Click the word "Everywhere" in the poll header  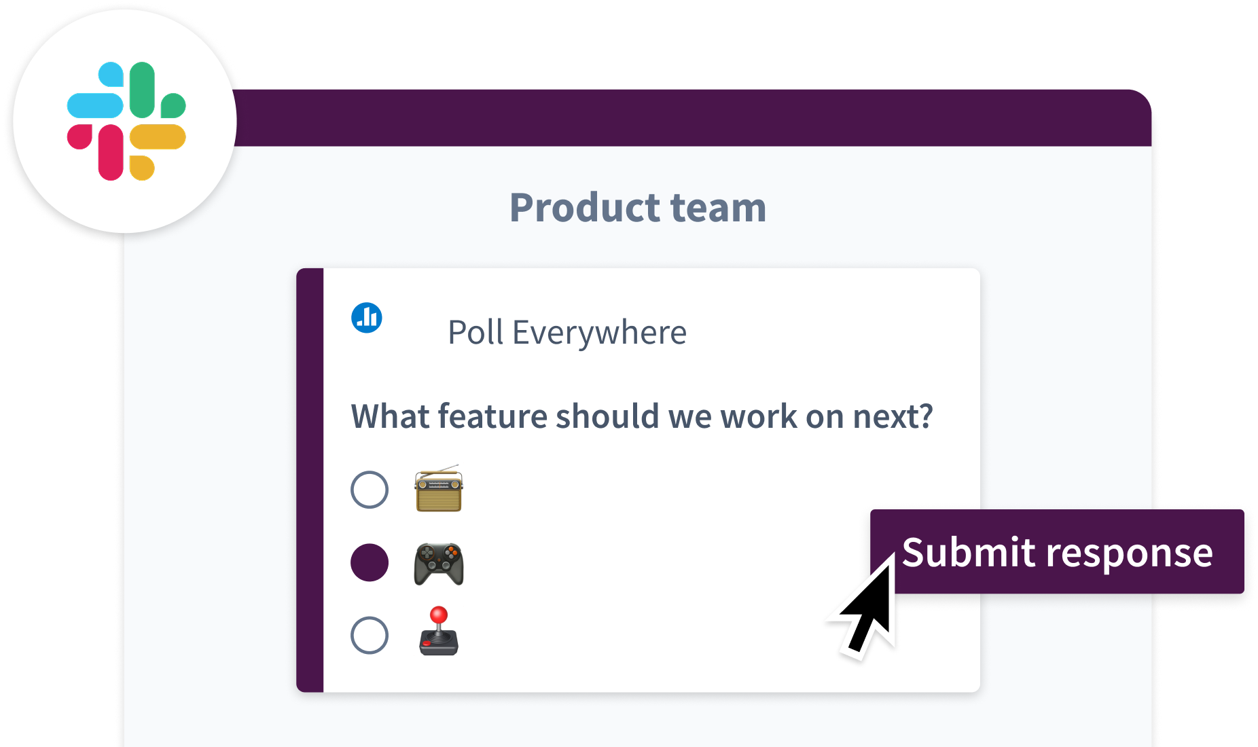click(599, 333)
